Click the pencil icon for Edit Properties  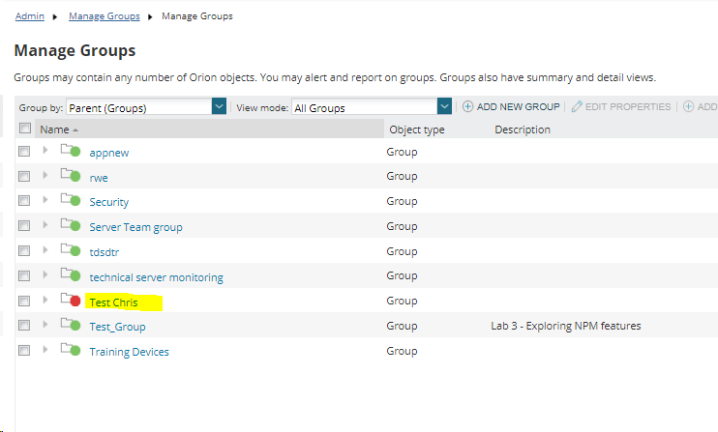(x=577, y=106)
